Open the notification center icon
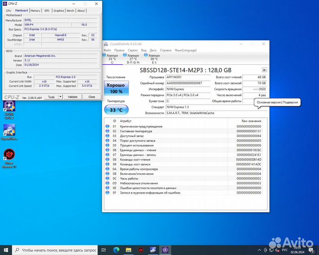Screen dimensions: 319x255 pyautogui.click(x=311, y=250)
